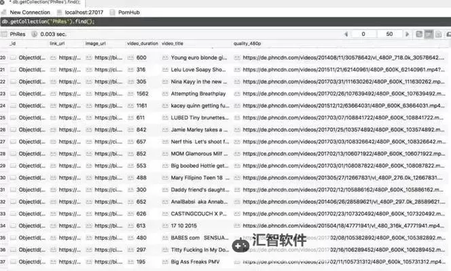451x271 pixels.
Task: Click the New Connection label
Action: coord(30,12)
